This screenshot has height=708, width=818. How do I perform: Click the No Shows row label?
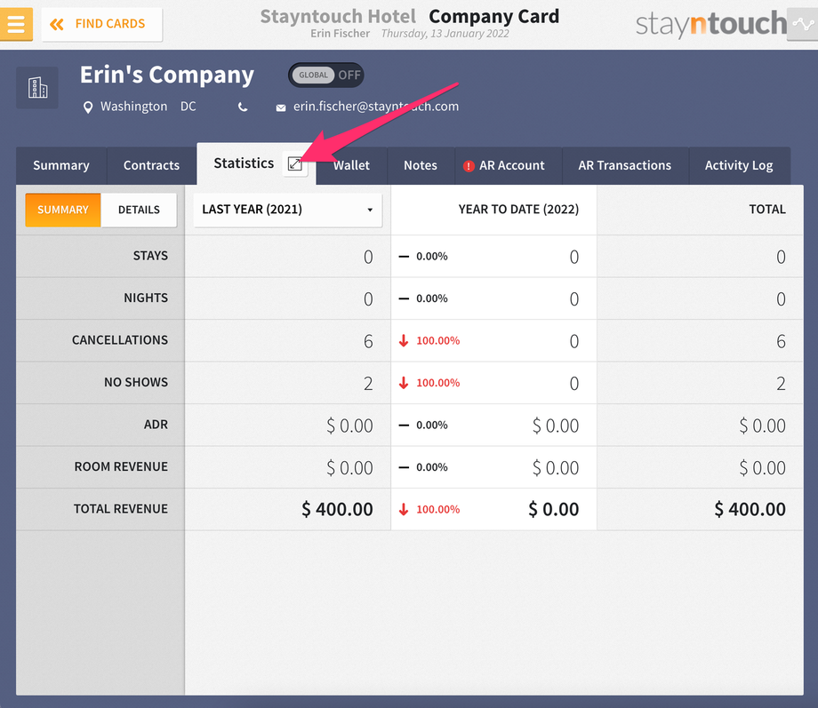pos(136,382)
